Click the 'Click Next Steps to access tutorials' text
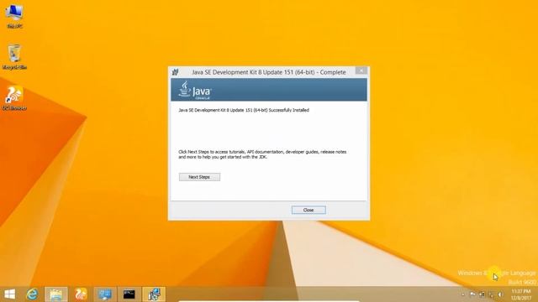 pos(262,154)
